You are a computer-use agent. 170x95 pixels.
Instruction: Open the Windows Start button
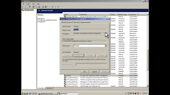[x=25, y=93]
